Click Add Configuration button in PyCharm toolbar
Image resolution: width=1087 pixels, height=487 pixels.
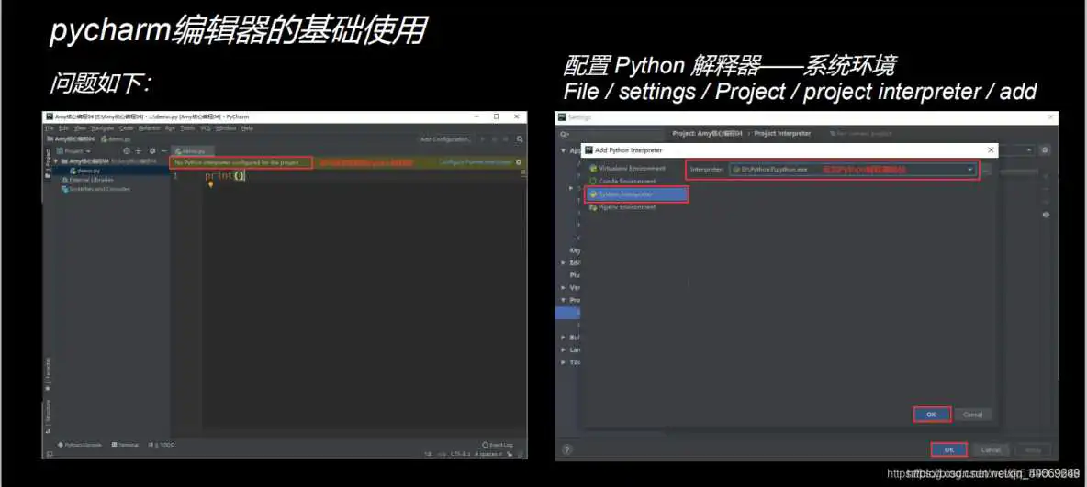click(446, 139)
